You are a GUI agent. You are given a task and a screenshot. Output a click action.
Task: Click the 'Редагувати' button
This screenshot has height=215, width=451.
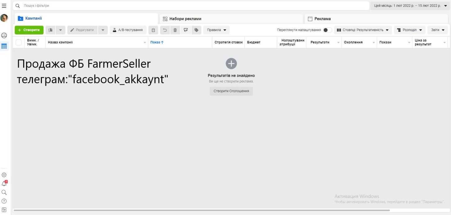(82, 30)
